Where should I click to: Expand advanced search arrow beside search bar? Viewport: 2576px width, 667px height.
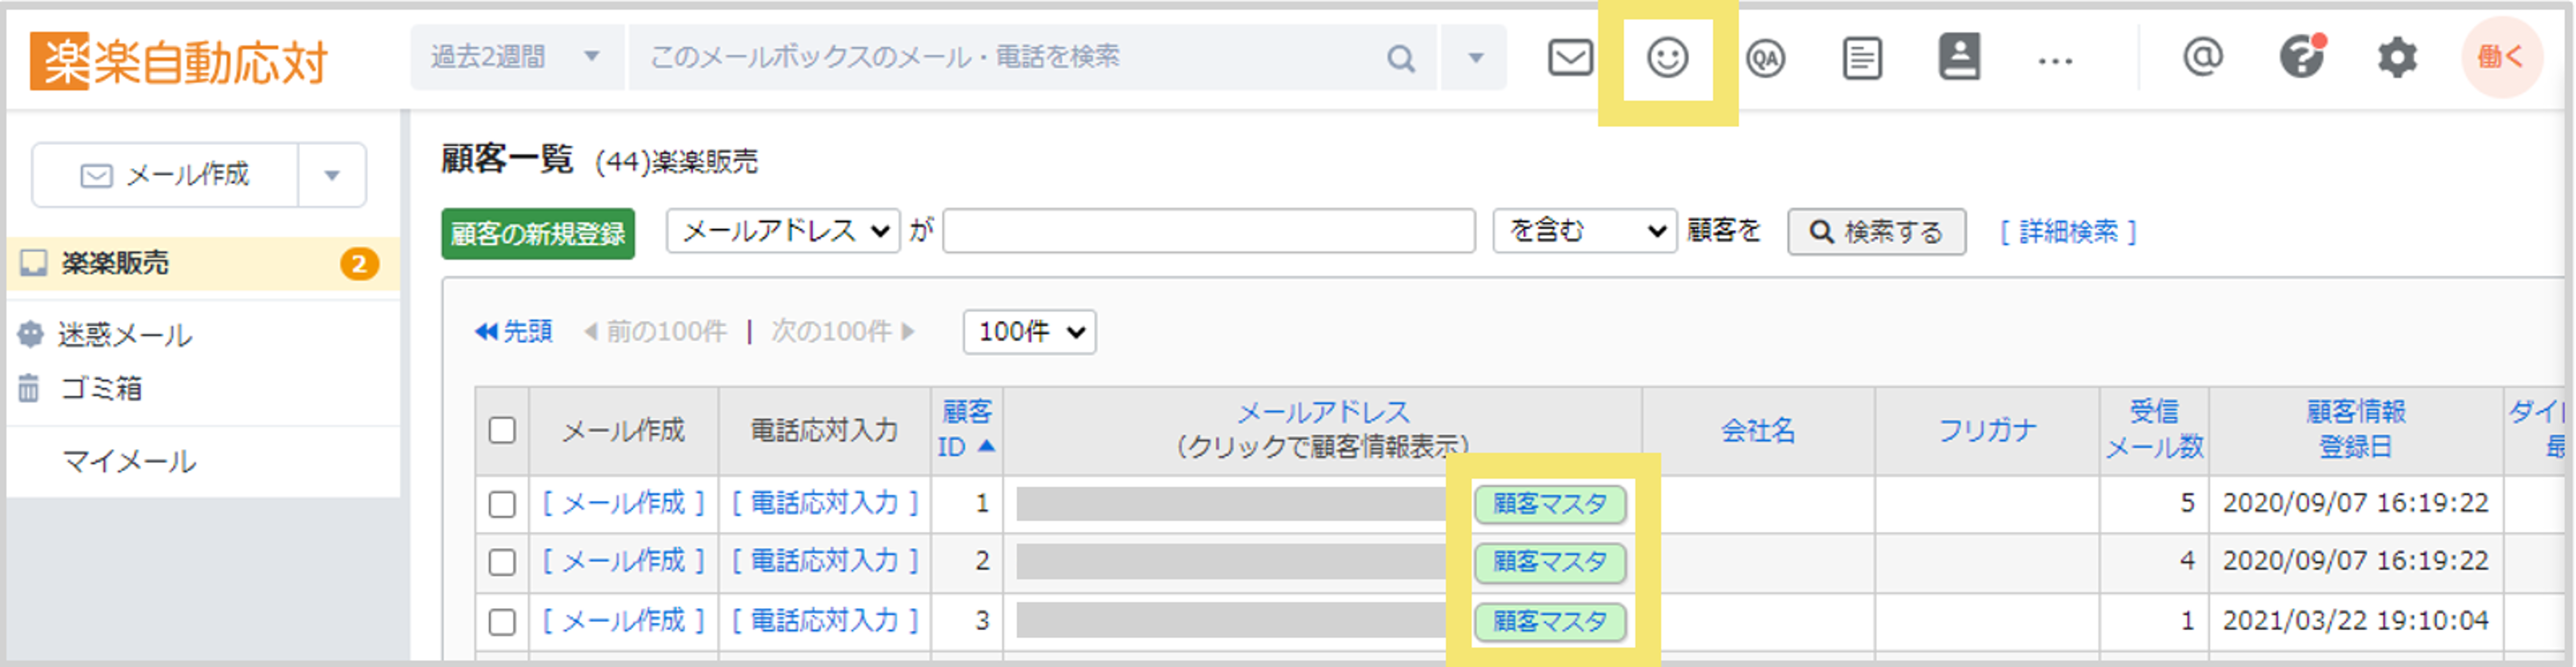(x=1475, y=58)
